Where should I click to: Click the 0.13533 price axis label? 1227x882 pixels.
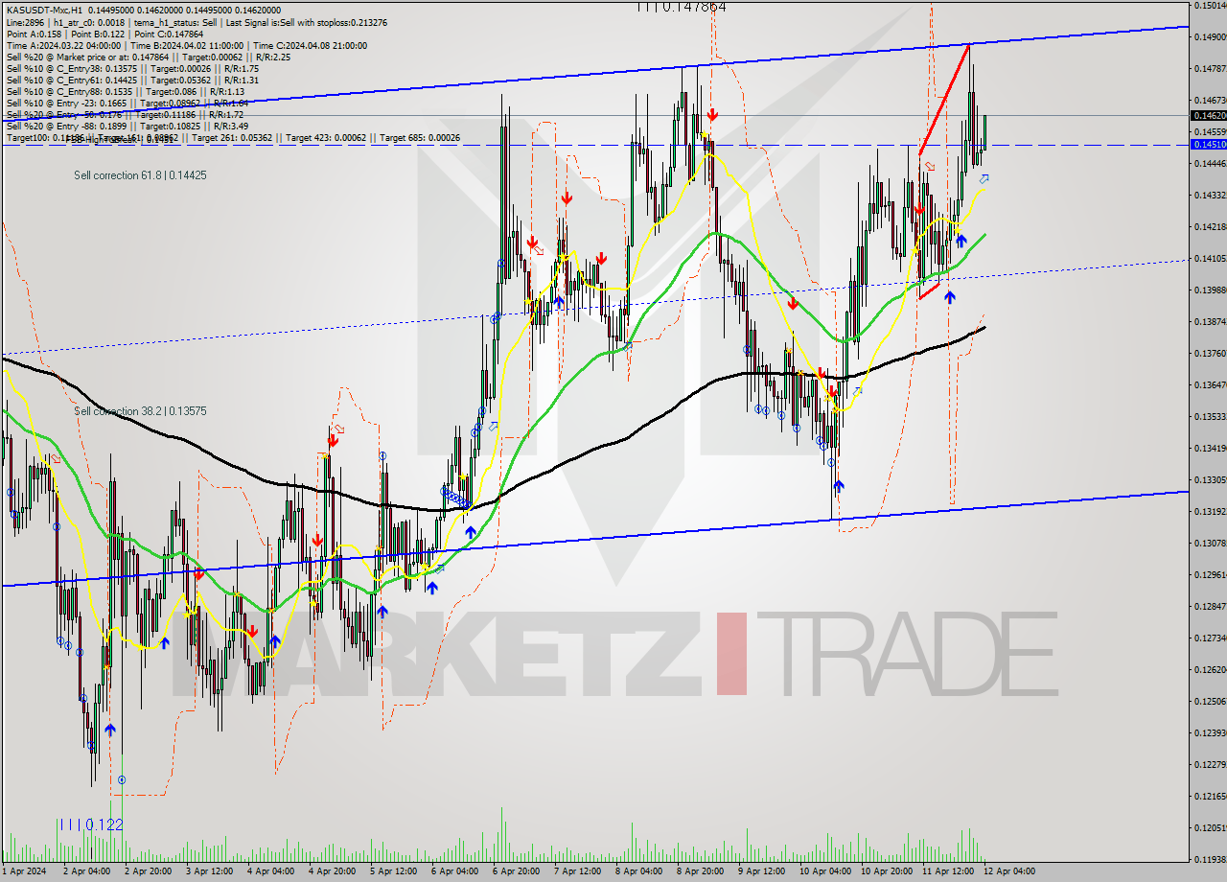click(1211, 417)
